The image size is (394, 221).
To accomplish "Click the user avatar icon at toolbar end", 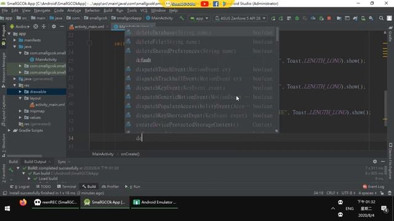I will 389,18.
